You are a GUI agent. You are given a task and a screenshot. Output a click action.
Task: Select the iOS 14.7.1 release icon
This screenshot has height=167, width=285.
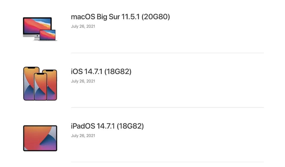tap(40, 83)
